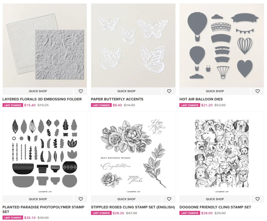View the hot air balloon dies image
Screen dimensions: 267x221
(x=222, y=45)
